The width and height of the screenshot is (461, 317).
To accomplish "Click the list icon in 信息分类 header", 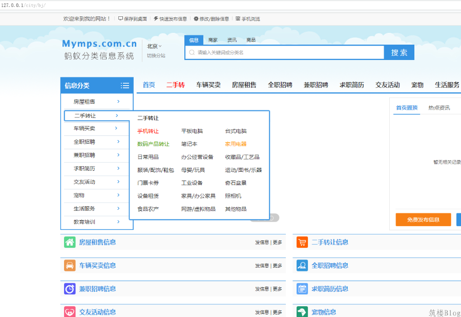I will (x=125, y=86).
